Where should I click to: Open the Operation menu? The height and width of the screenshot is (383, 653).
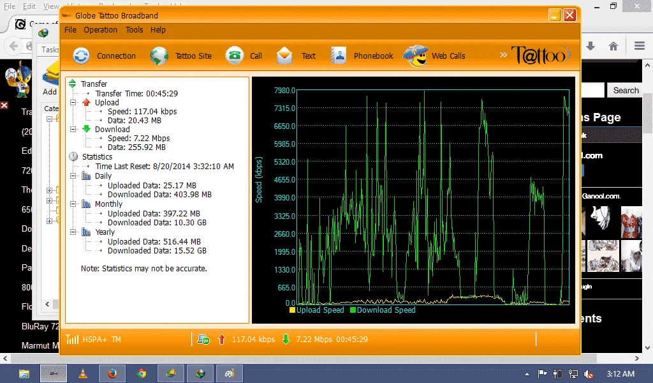tap(100, 30)
